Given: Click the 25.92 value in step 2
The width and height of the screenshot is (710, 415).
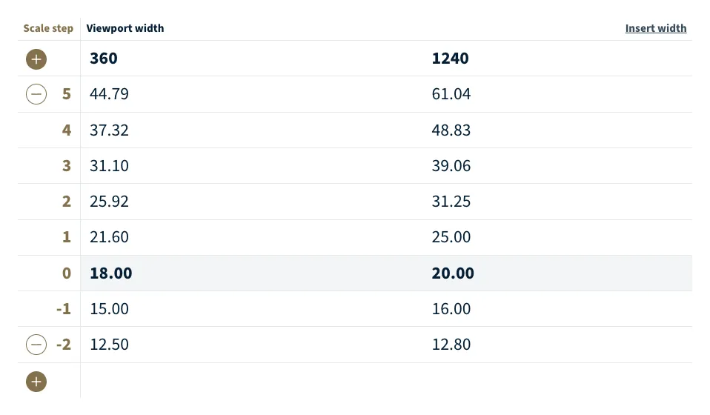Looking at the screenshot, I should pos(109,202).
